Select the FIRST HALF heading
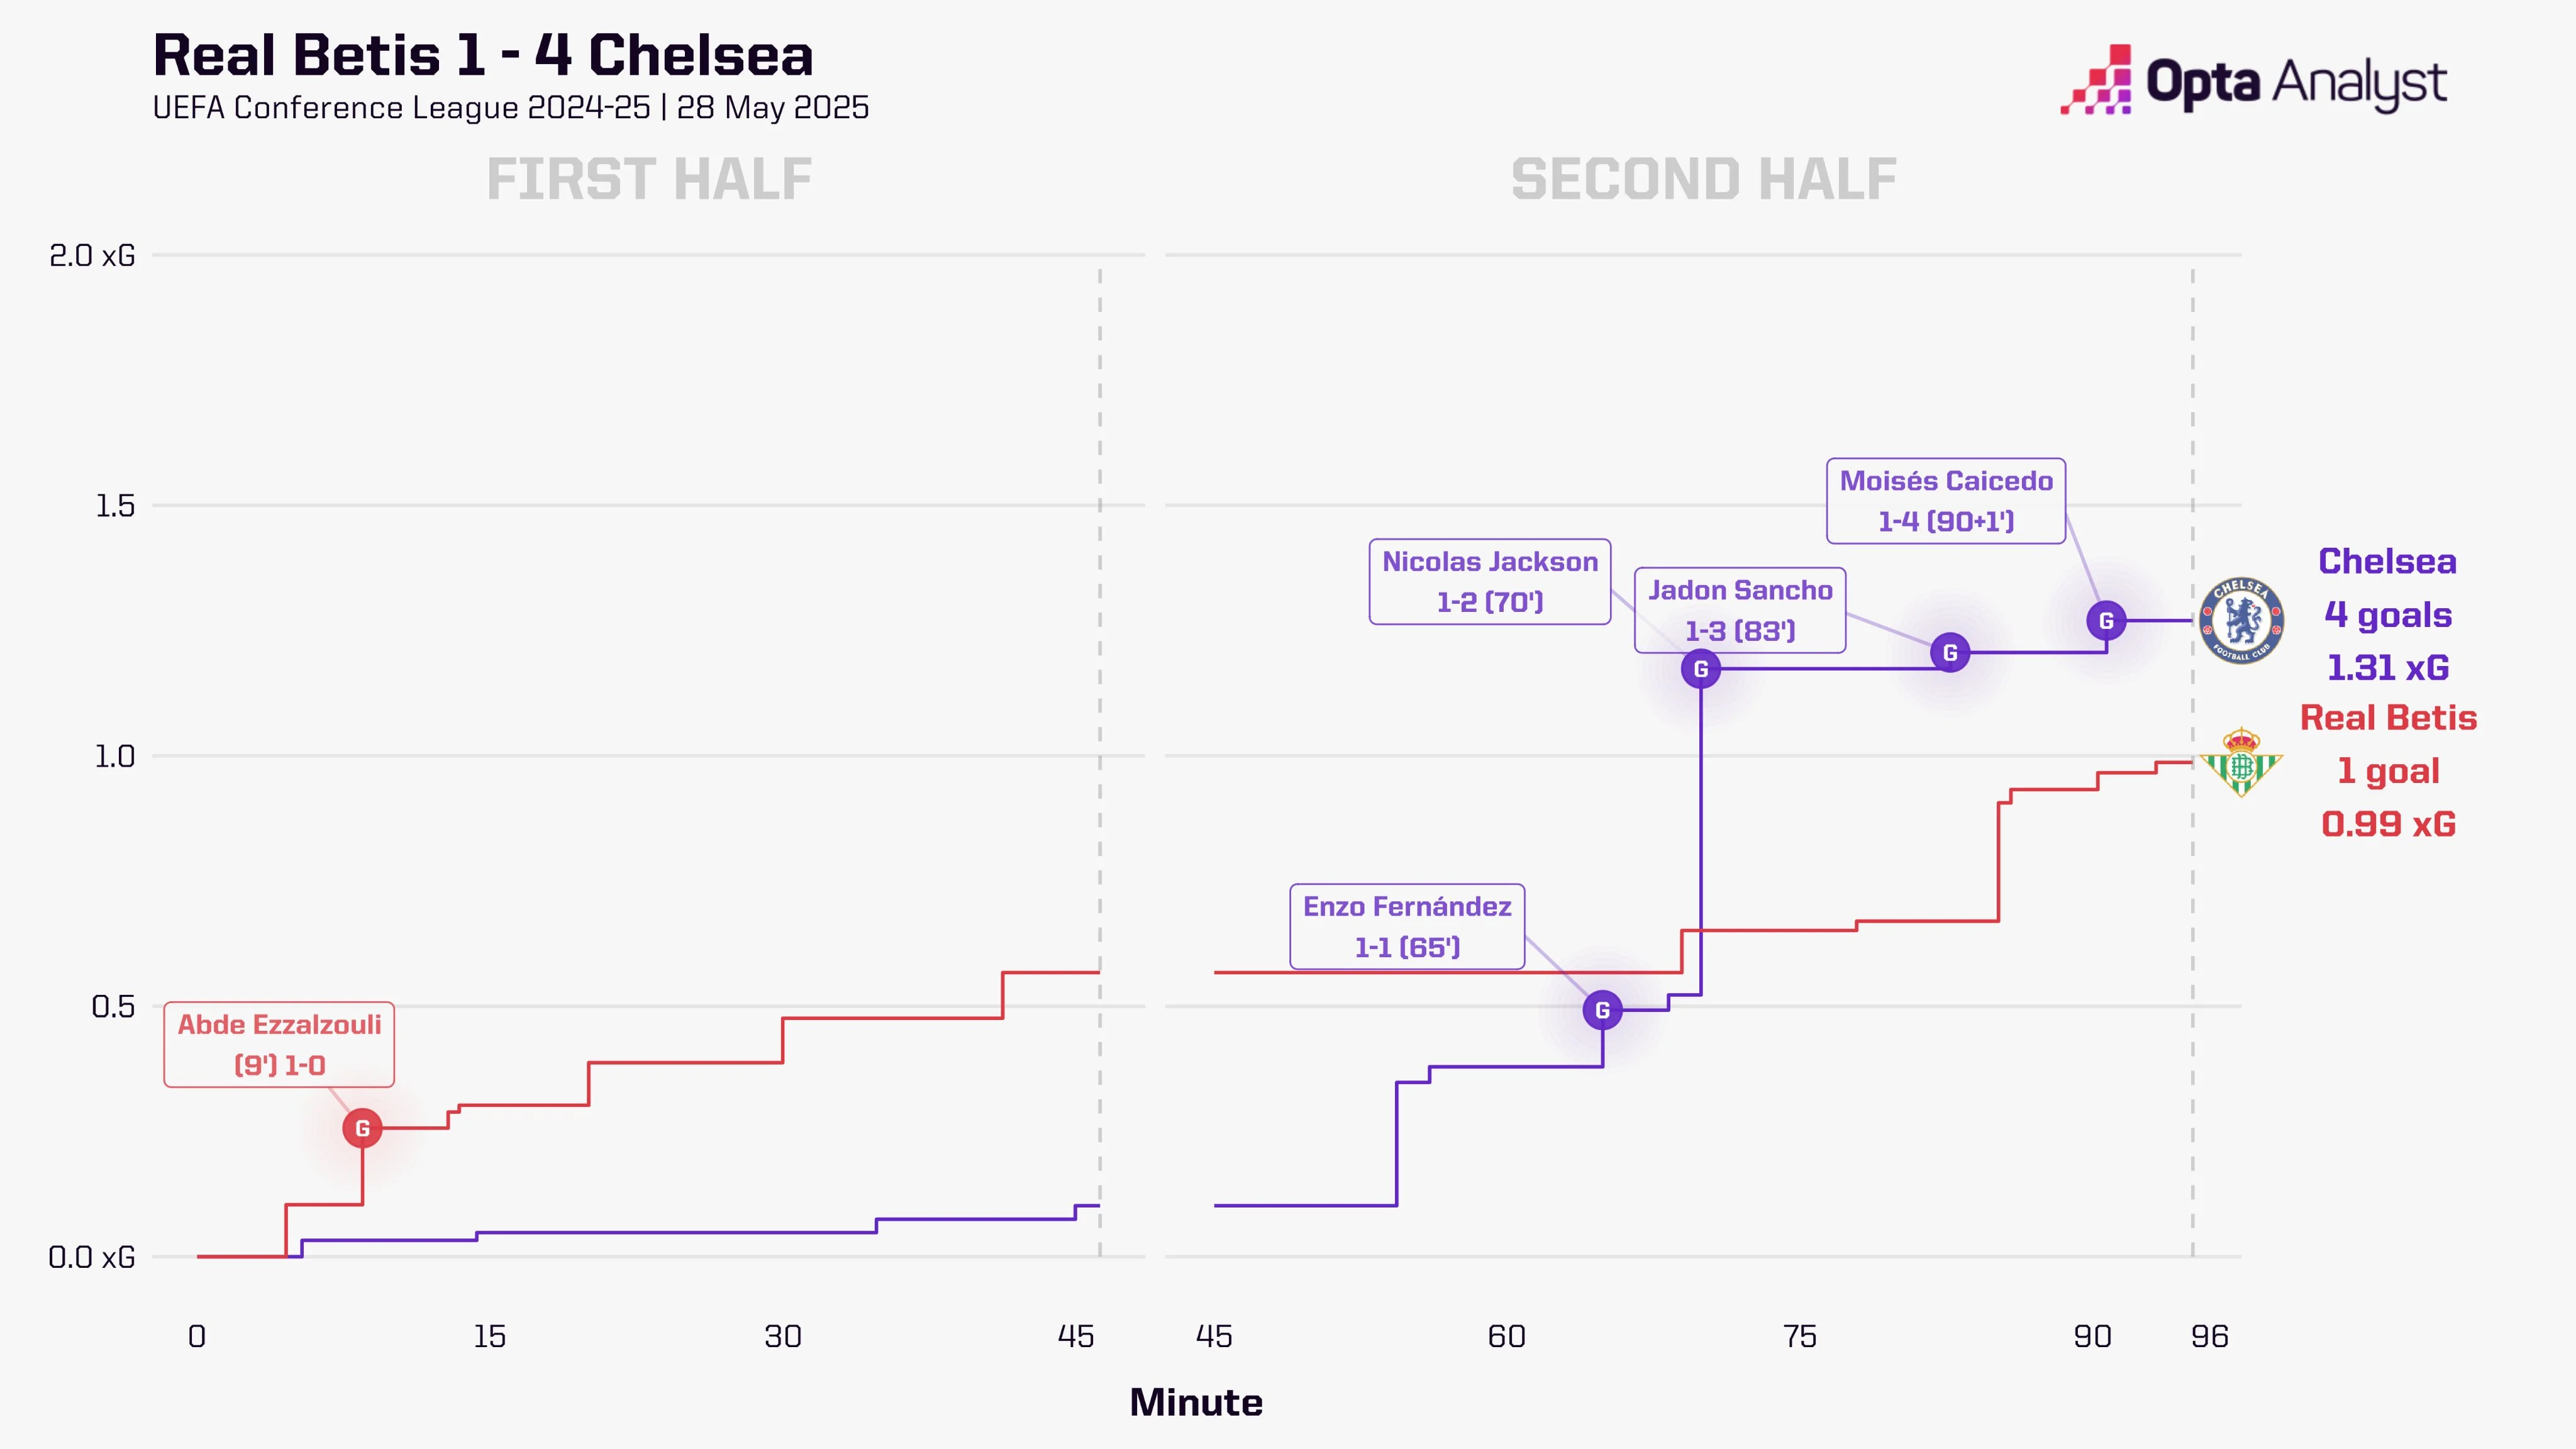 coord(649,180)
